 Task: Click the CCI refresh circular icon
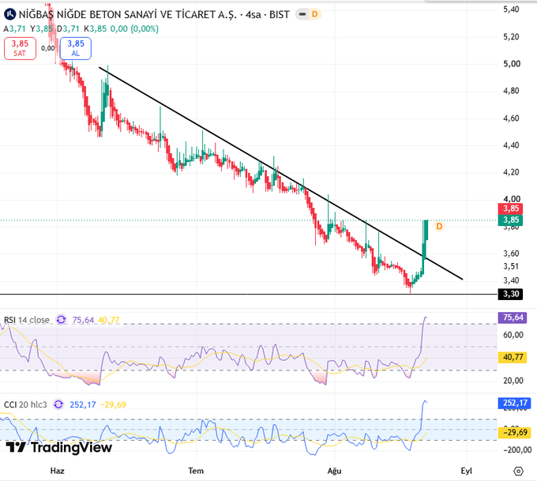58,404
